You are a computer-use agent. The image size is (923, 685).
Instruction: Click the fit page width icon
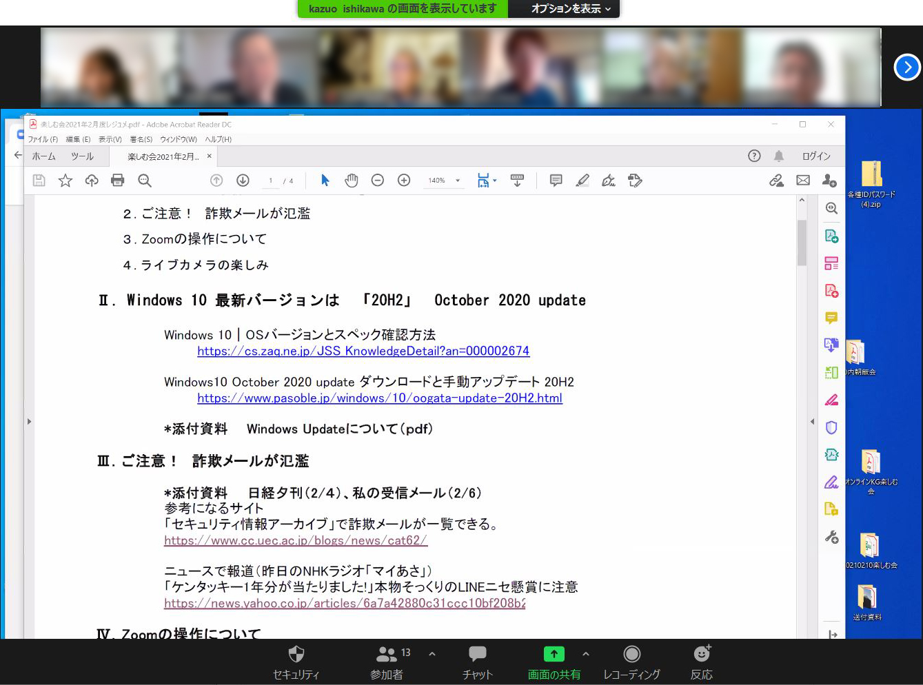[x=483, y=181]
